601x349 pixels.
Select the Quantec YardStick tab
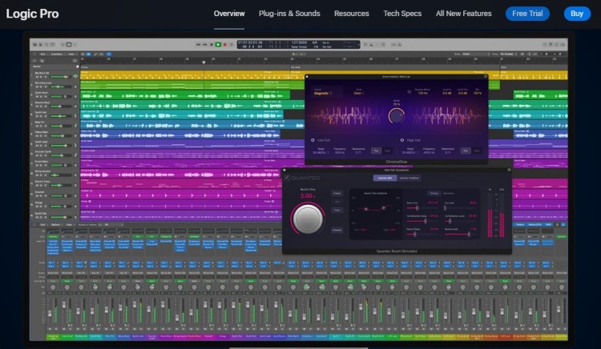[409, 178]
